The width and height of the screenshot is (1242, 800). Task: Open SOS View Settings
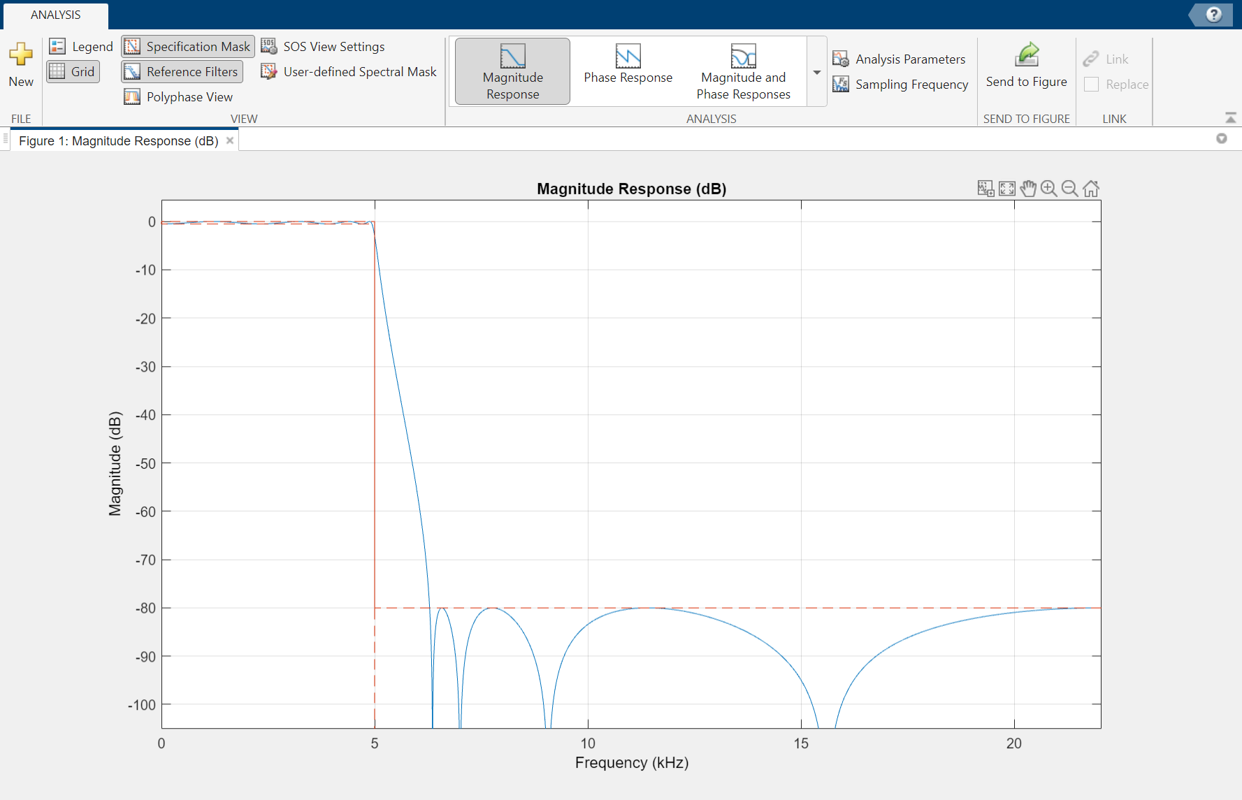tap(323, 47)
